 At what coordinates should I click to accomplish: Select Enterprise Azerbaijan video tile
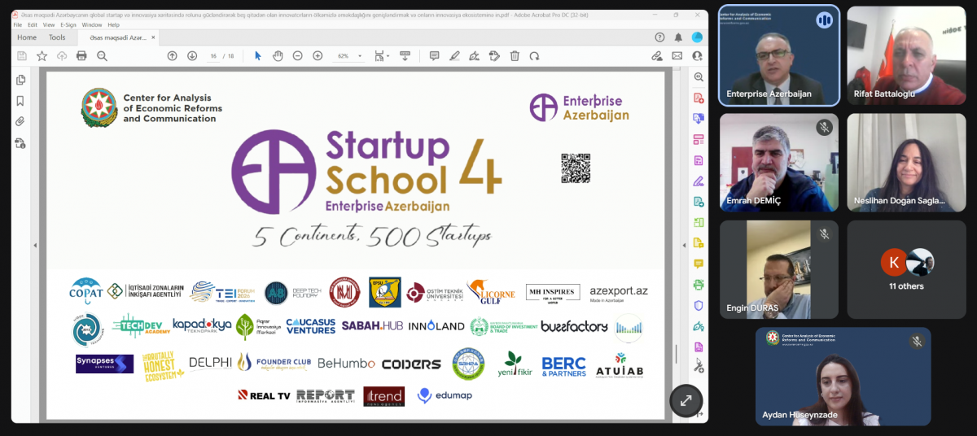pyautogui.click(x=778, y=56)
